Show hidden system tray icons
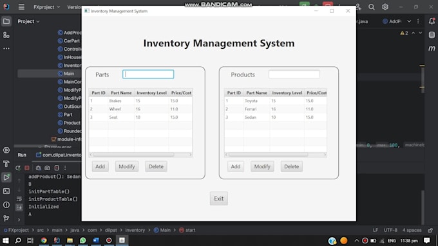The height and width of the screenshot is (246, 438). click(x=357, y=240)
